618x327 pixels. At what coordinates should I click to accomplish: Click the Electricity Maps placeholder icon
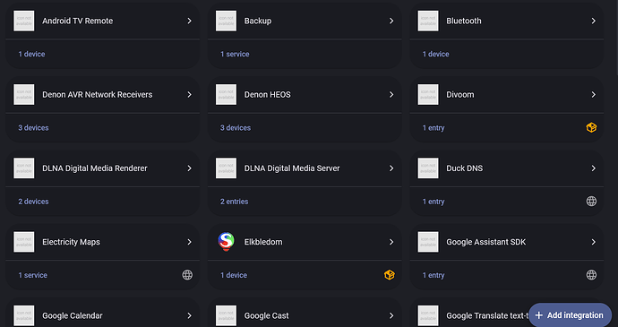click(24, 242)
